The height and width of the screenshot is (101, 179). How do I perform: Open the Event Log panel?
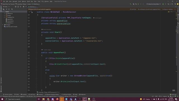pos(173,95)
